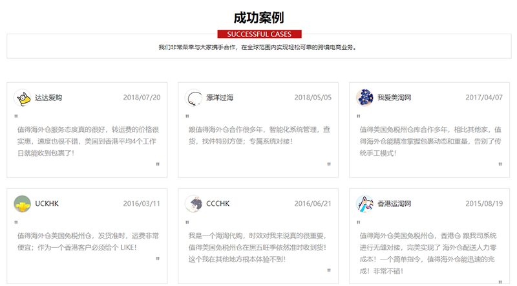517x286 pixels.
Task: Select the 我爱美淘网 customer name
Action: (394, 98)
